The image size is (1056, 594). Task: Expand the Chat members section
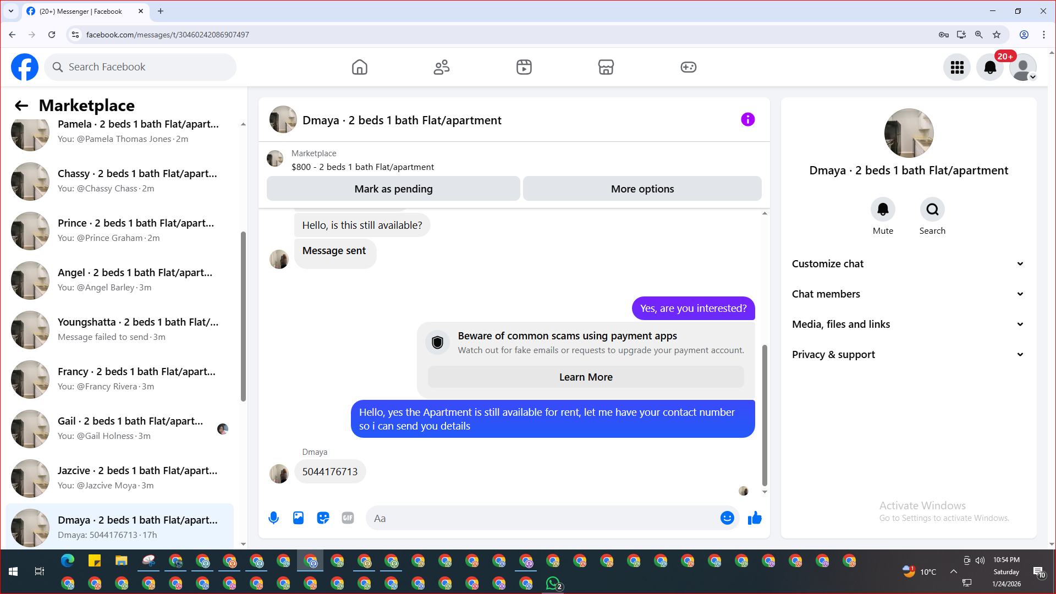(x=908, y=294)
